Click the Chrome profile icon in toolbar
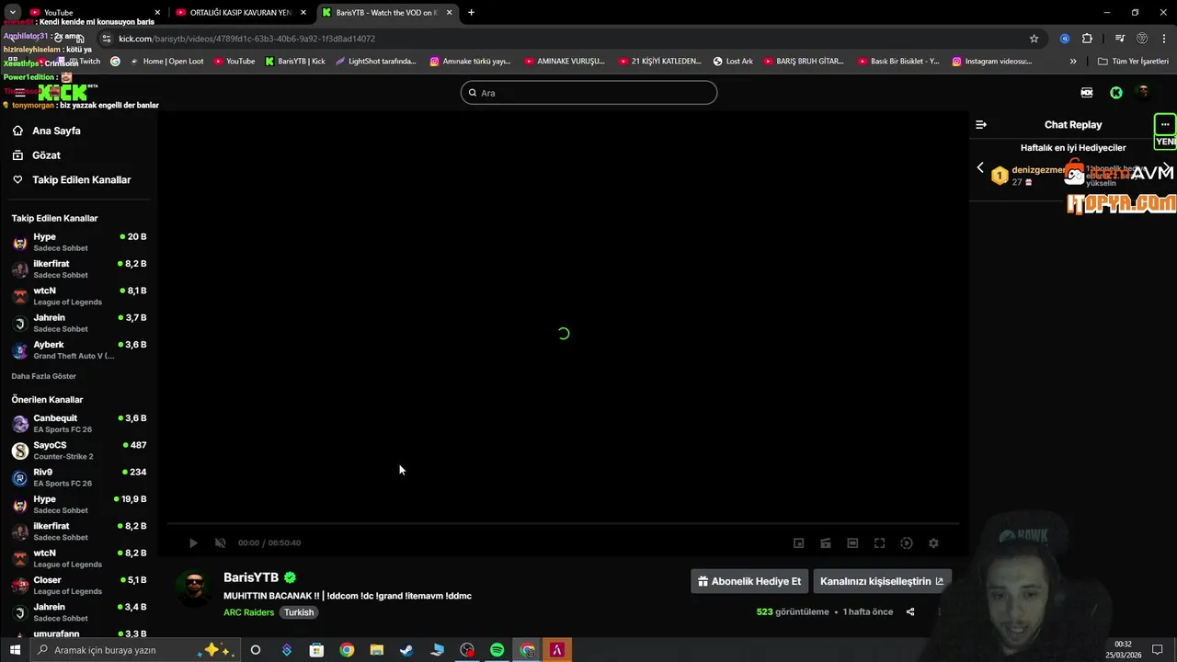Viewport: 1177px width, 662px height. pos(1143,39)
